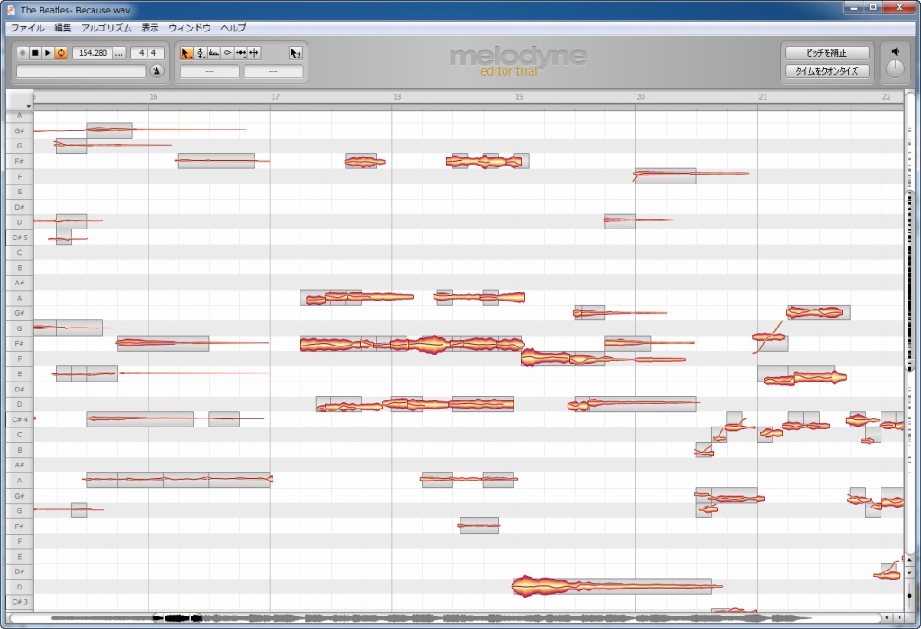Click the C# 3 label in pitch ruler
The width and height of the screenshot is (921, 629).
coord(20,602)
